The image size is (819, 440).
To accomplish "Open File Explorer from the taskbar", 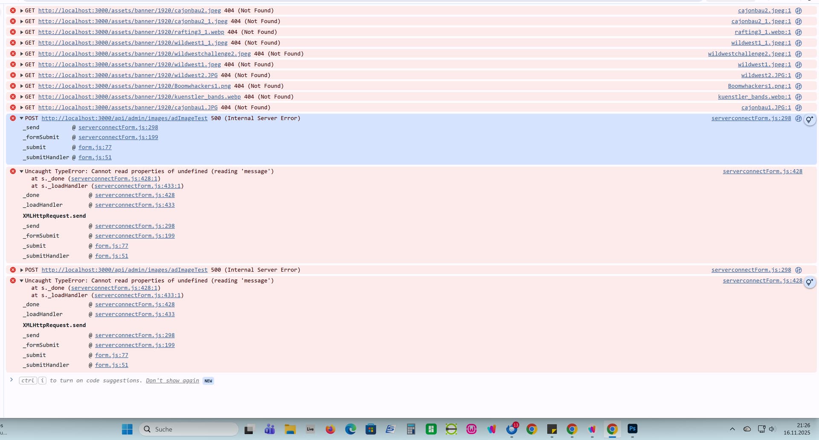I will [x=290, y=429].
